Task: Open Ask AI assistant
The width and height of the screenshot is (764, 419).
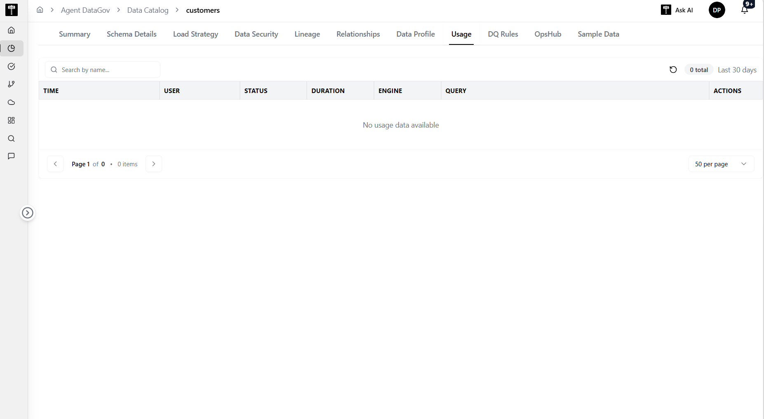Action: point(677,10)
